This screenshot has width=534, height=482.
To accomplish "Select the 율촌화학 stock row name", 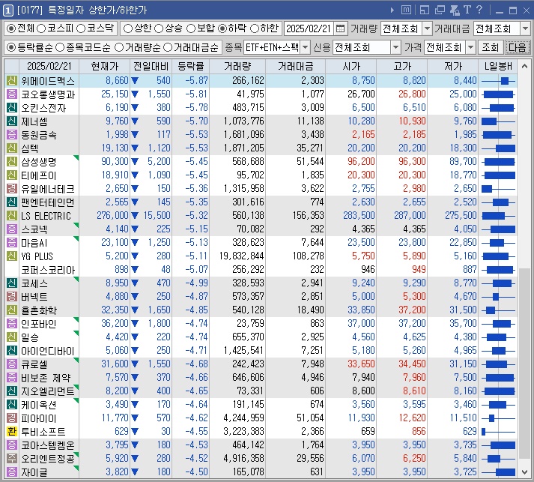I will coord(39,310).
